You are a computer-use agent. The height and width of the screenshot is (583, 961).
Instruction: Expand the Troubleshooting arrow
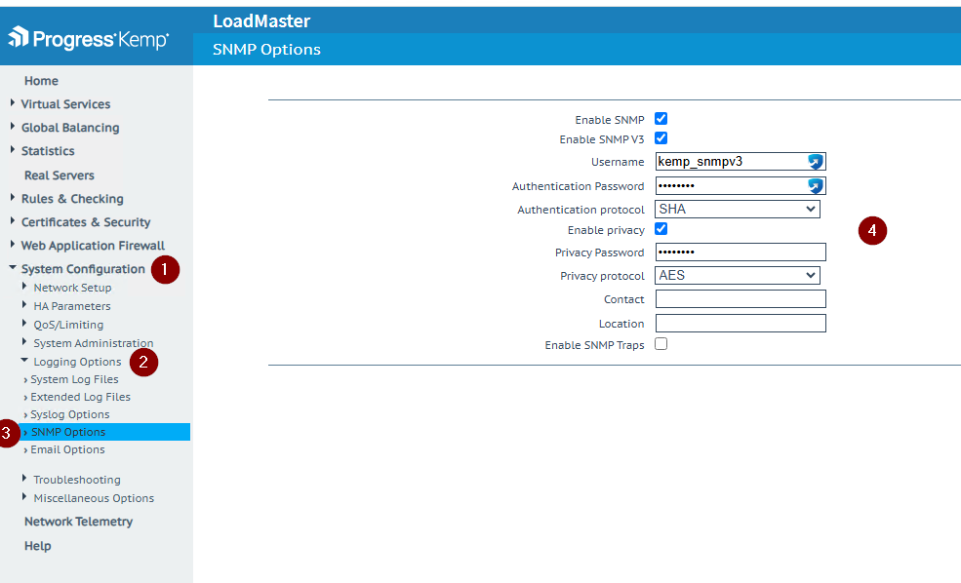click(24, 478)
